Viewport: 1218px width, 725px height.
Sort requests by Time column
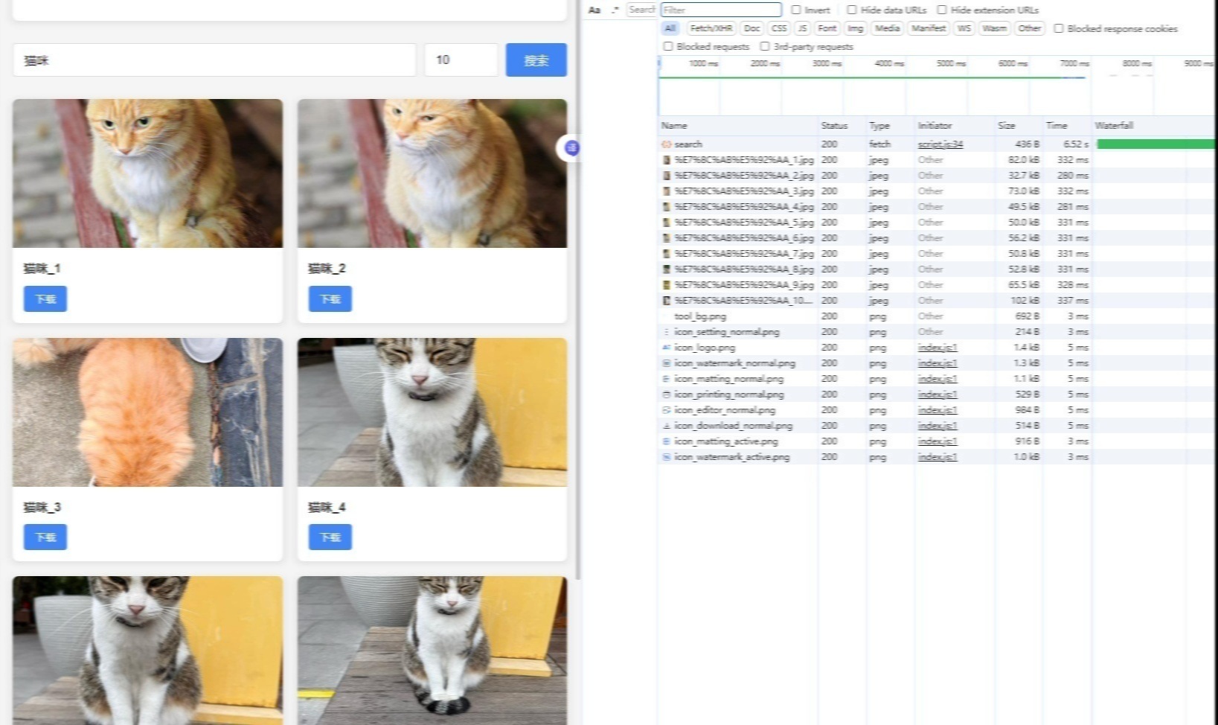coord(1067,126)
